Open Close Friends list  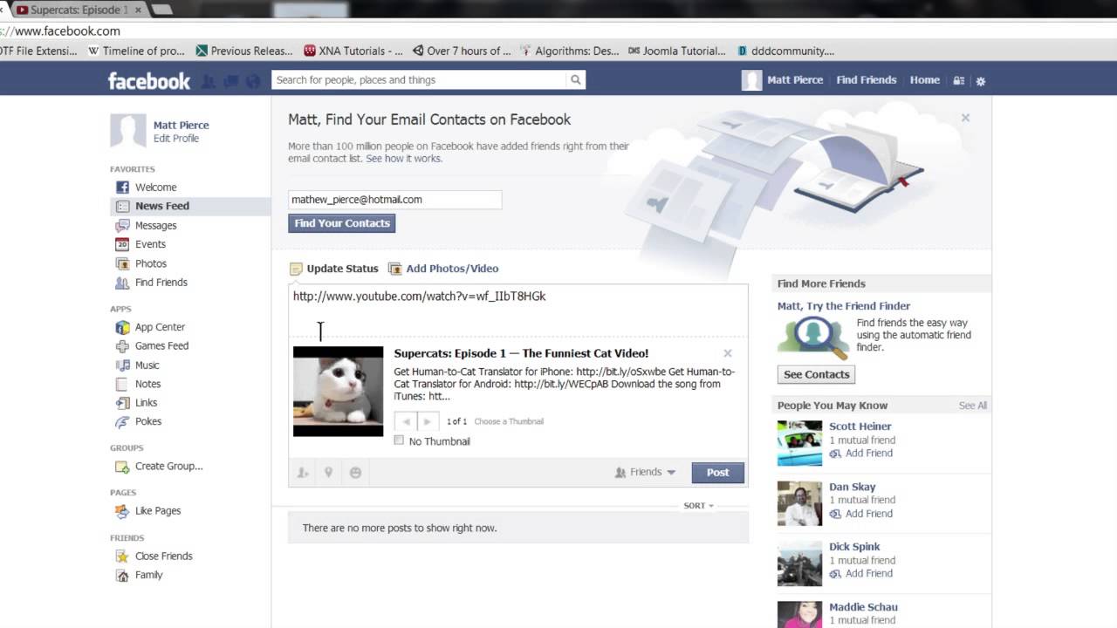pos(163,556)
